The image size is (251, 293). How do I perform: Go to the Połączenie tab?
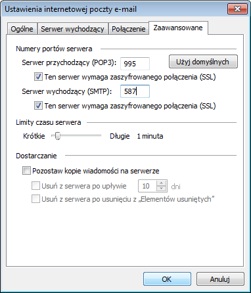(x=129, y=29)
